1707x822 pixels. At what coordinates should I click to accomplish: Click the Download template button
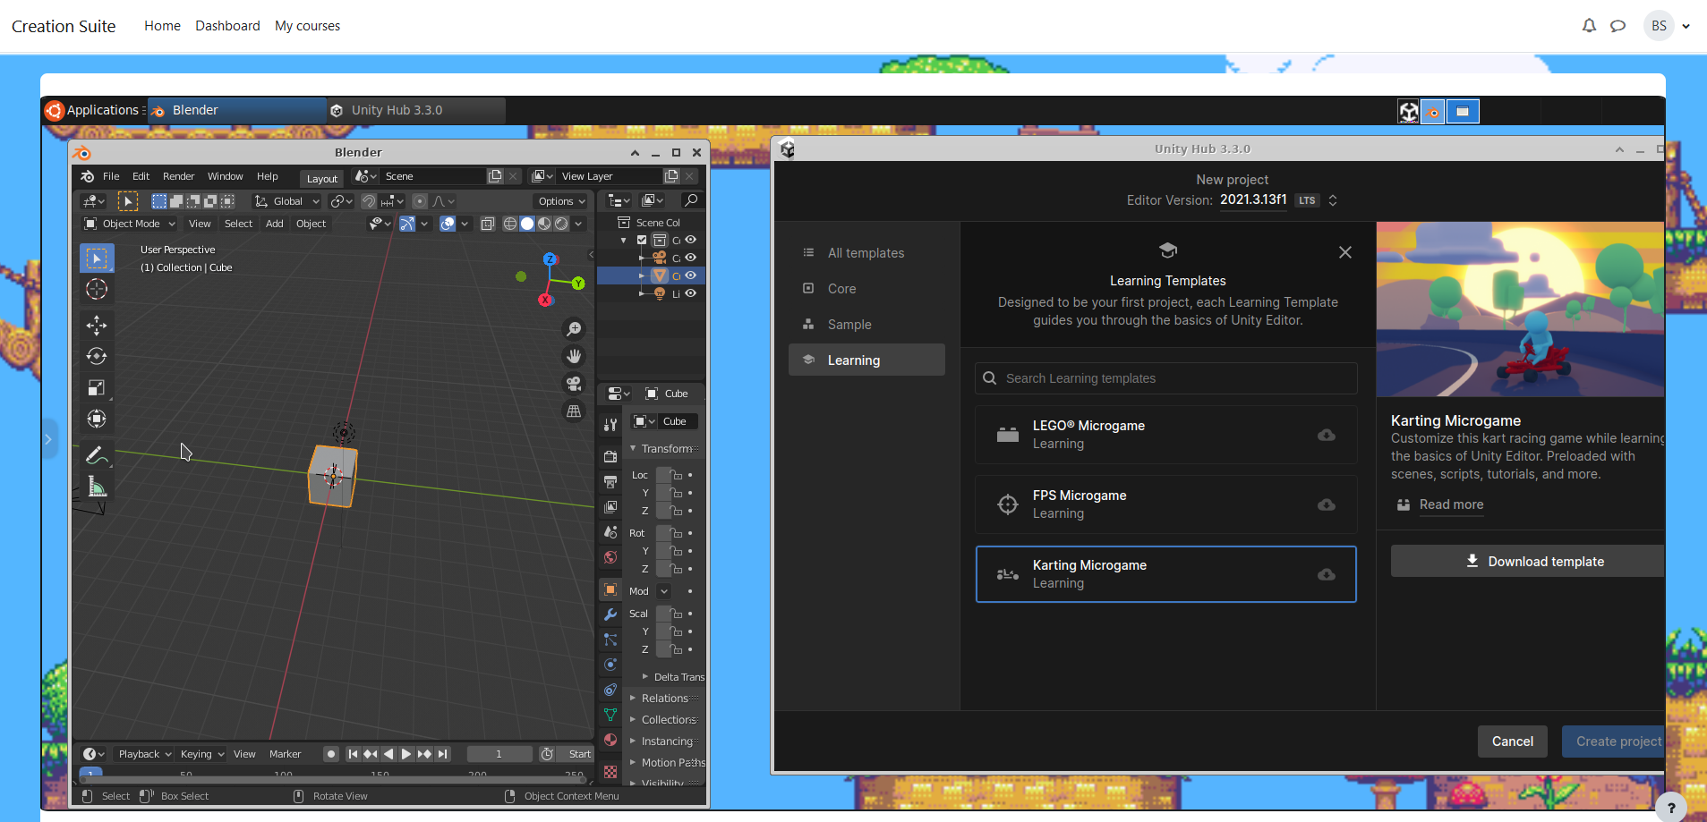click(1528, 561)
